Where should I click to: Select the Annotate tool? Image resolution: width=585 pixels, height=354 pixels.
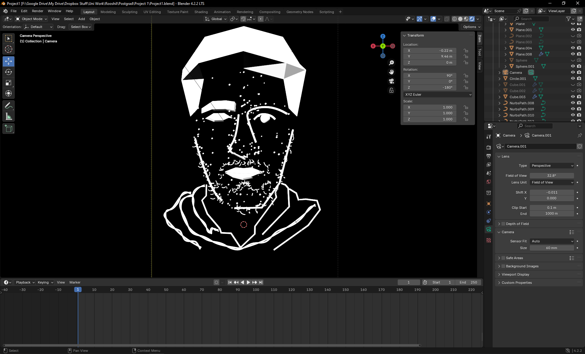click(9, 106)
